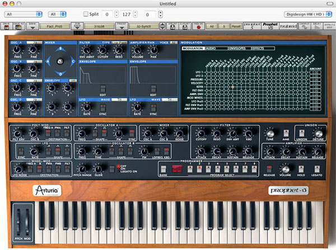Toggle the Unison switch
The width and height of the screenshot is (336, 250).
coord(301,133)
